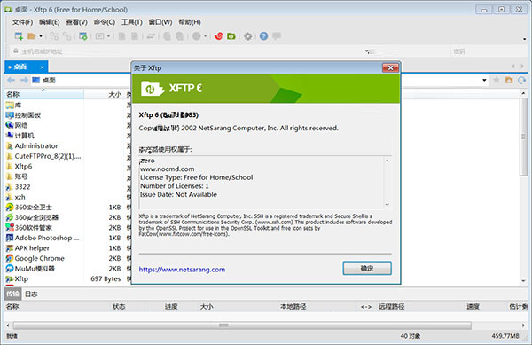Click the first gray document toolbar icon
Screen dimensions: 532x345
121,36
